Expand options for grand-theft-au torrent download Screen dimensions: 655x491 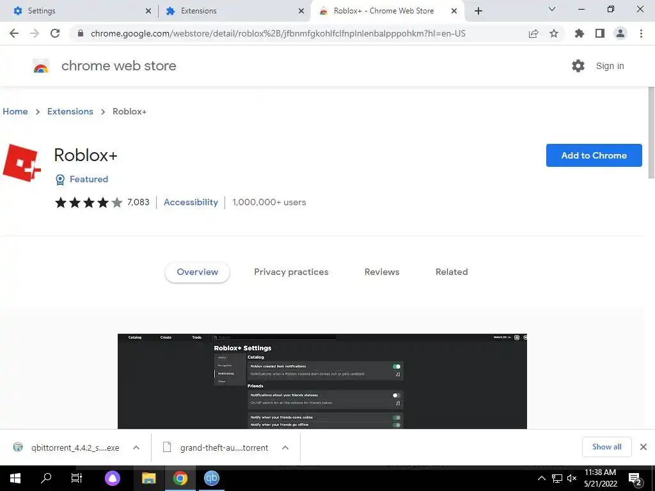pyautogui.click(x=285, y=448)
